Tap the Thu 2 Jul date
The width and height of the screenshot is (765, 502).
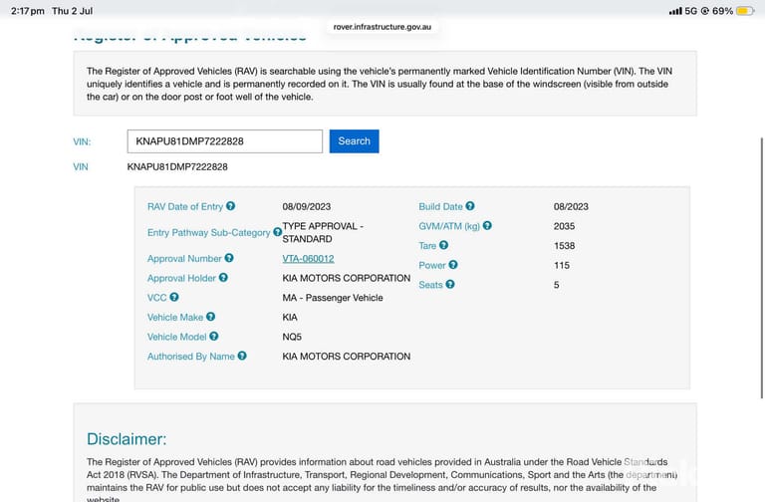72,11
